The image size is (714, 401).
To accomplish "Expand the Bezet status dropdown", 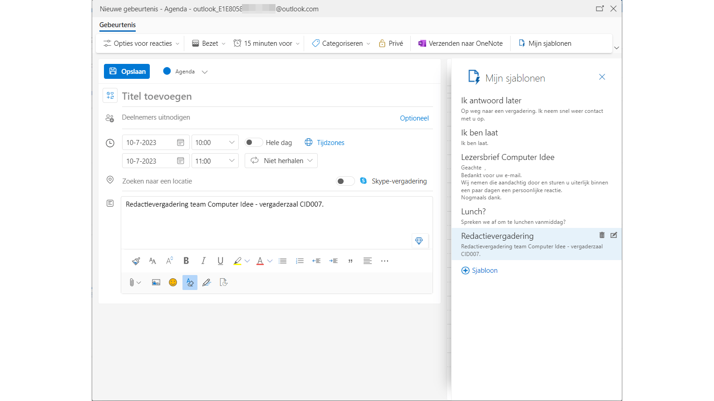I will pyautogui.click(x=209, y=43).
